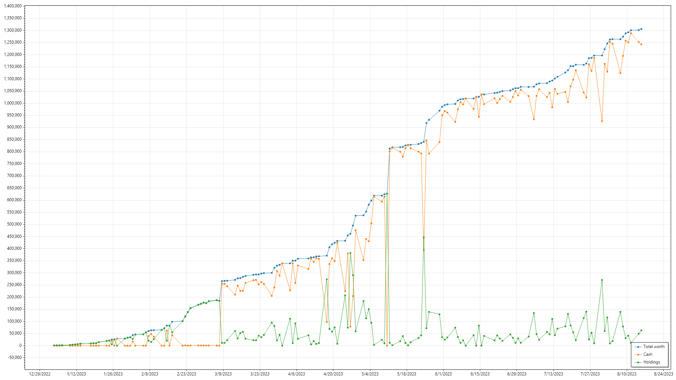Click the 700,000 value axis label

14,176
